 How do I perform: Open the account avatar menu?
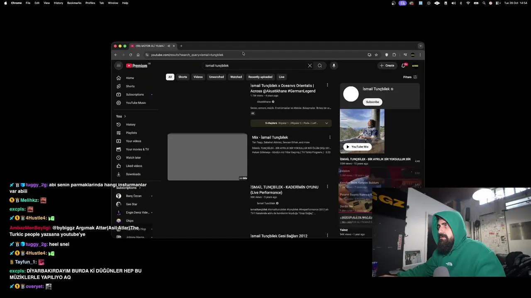(415, 65)
